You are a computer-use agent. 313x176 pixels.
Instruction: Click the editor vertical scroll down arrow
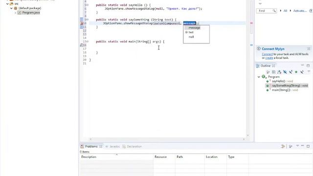(x=248, y=135)
